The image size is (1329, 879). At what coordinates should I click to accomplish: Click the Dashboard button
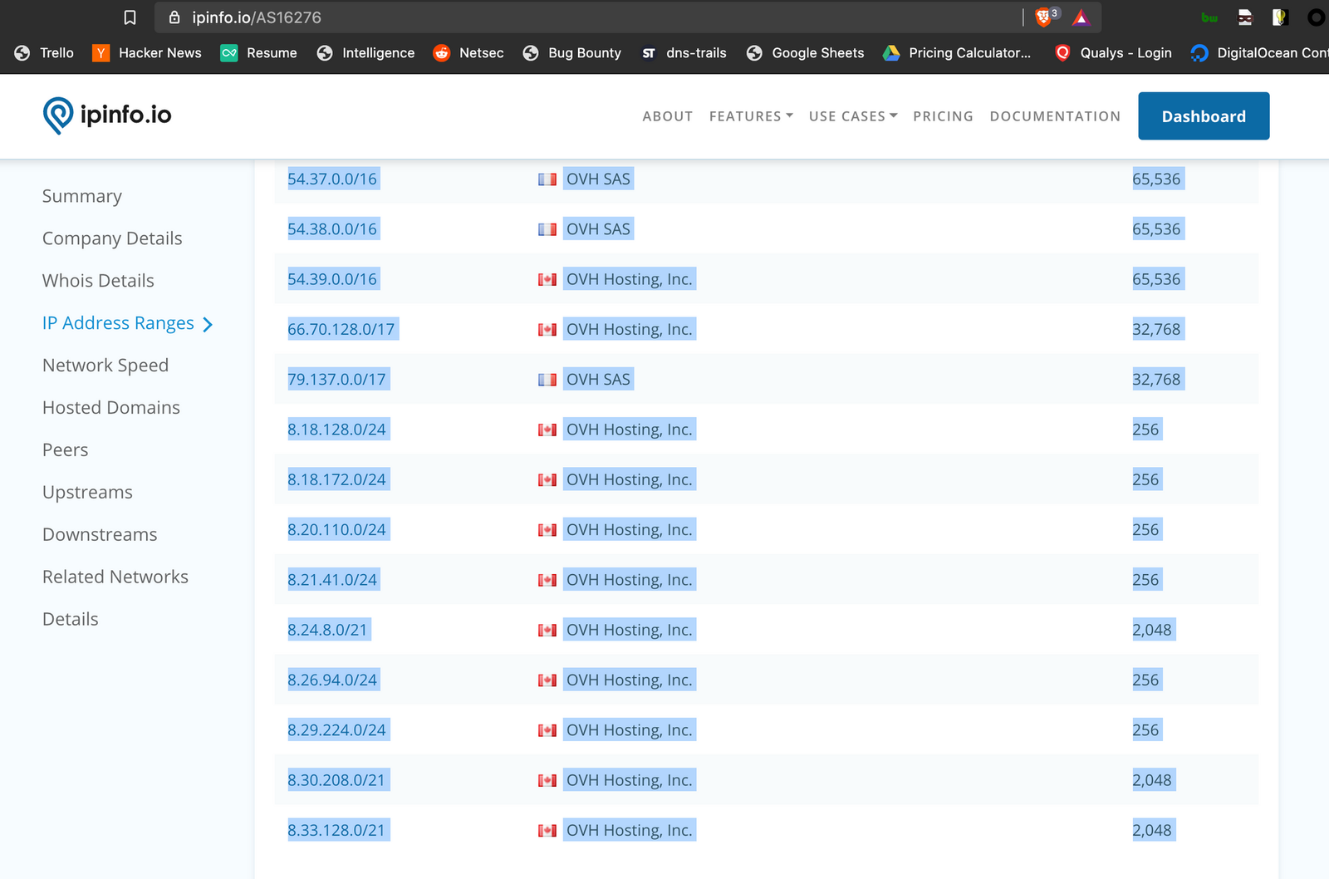(x=1204, y=116)
